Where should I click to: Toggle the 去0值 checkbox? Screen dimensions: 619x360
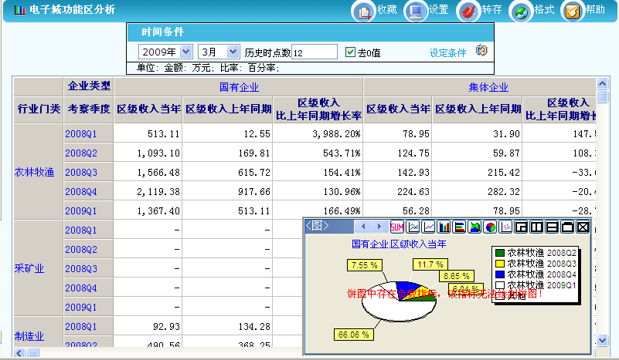[x=350, y=52]
